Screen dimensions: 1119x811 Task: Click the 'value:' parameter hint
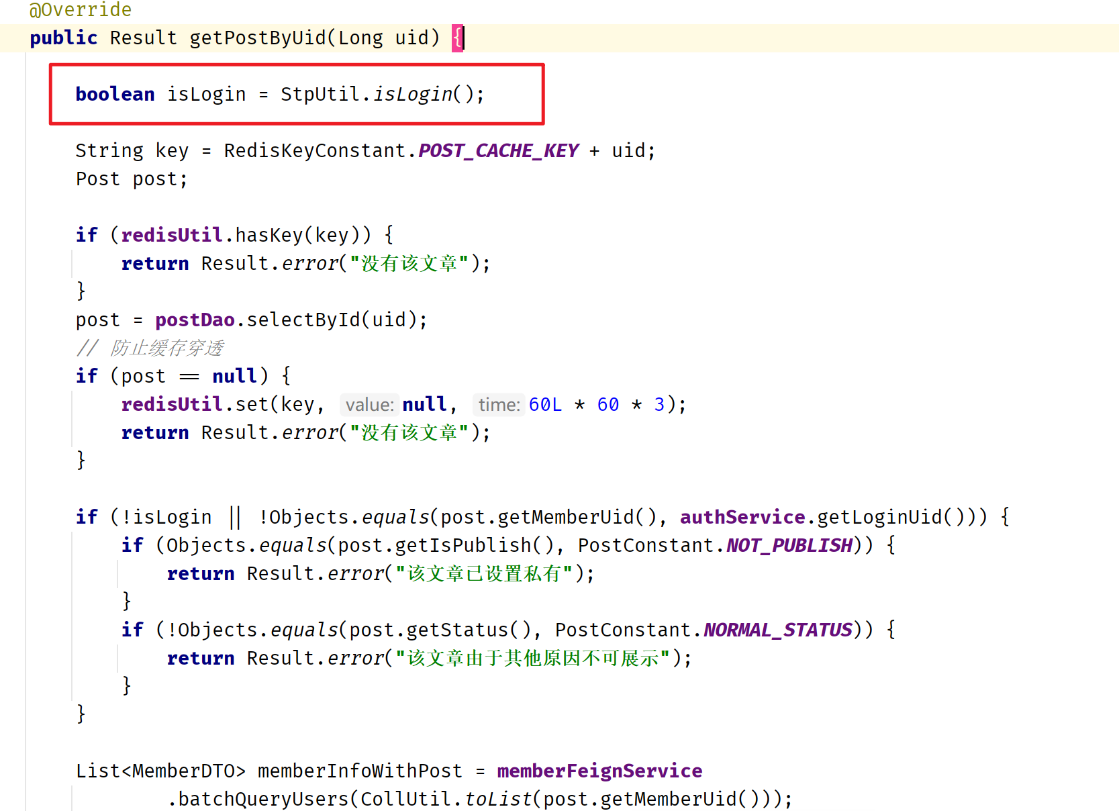click(369, 404)
